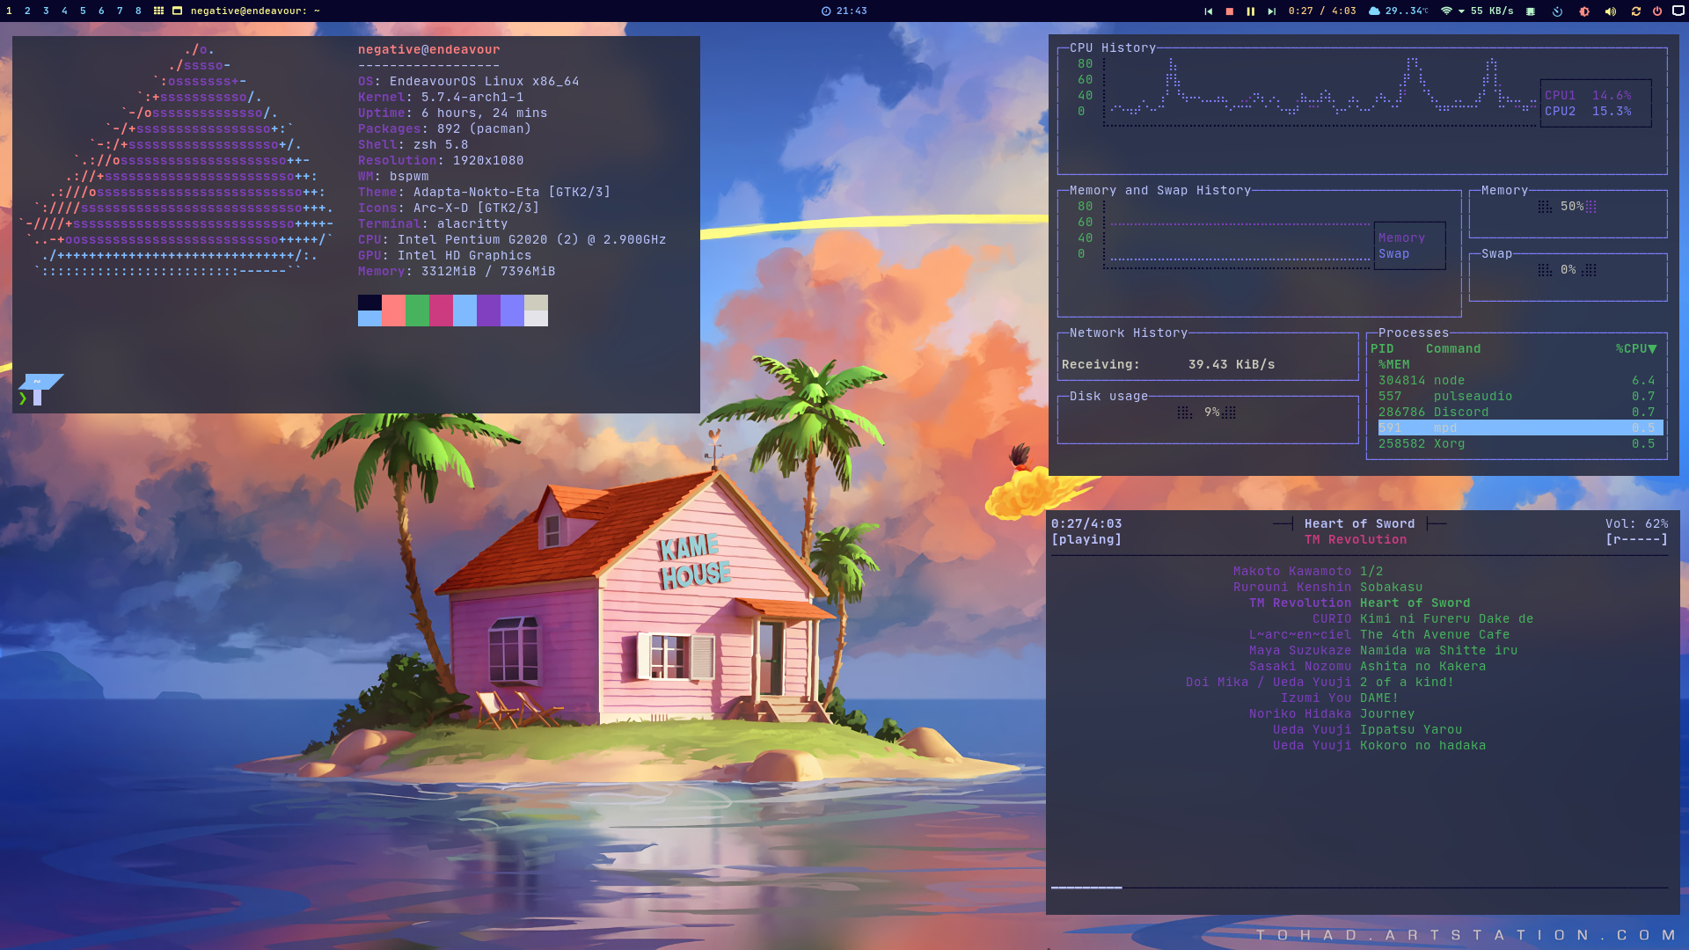The width and height of the screenshot is (1689, 950).
Task: Skip to next track in top bar
Action: [1271, 11]
